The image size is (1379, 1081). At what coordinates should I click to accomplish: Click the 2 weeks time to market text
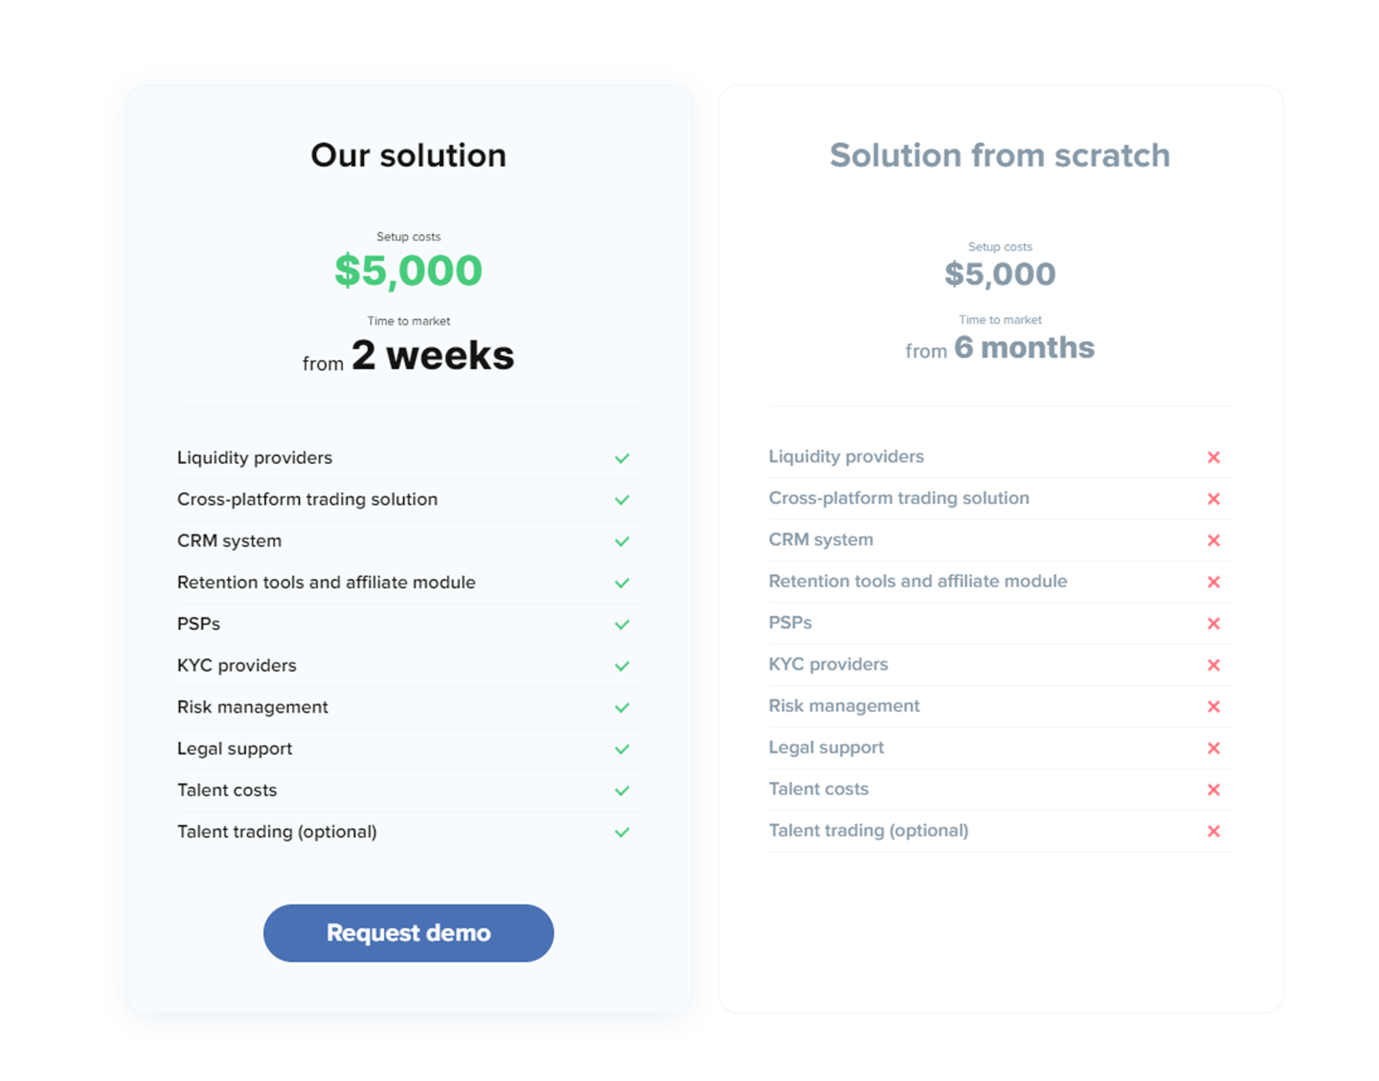click(432, 355)
